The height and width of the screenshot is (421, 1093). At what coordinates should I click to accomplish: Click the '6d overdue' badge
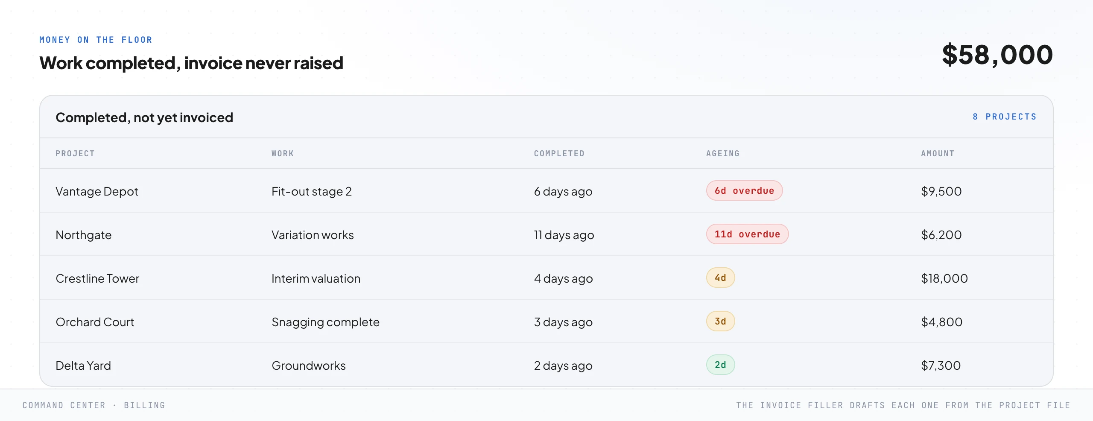tap(744, 190)
